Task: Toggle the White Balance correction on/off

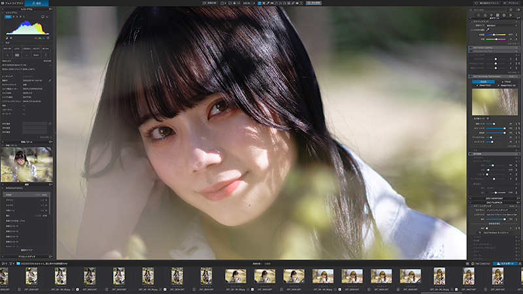Action: 471,22
